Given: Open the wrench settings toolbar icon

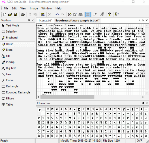Looking at the screenshot, I should tap(102, 14).
